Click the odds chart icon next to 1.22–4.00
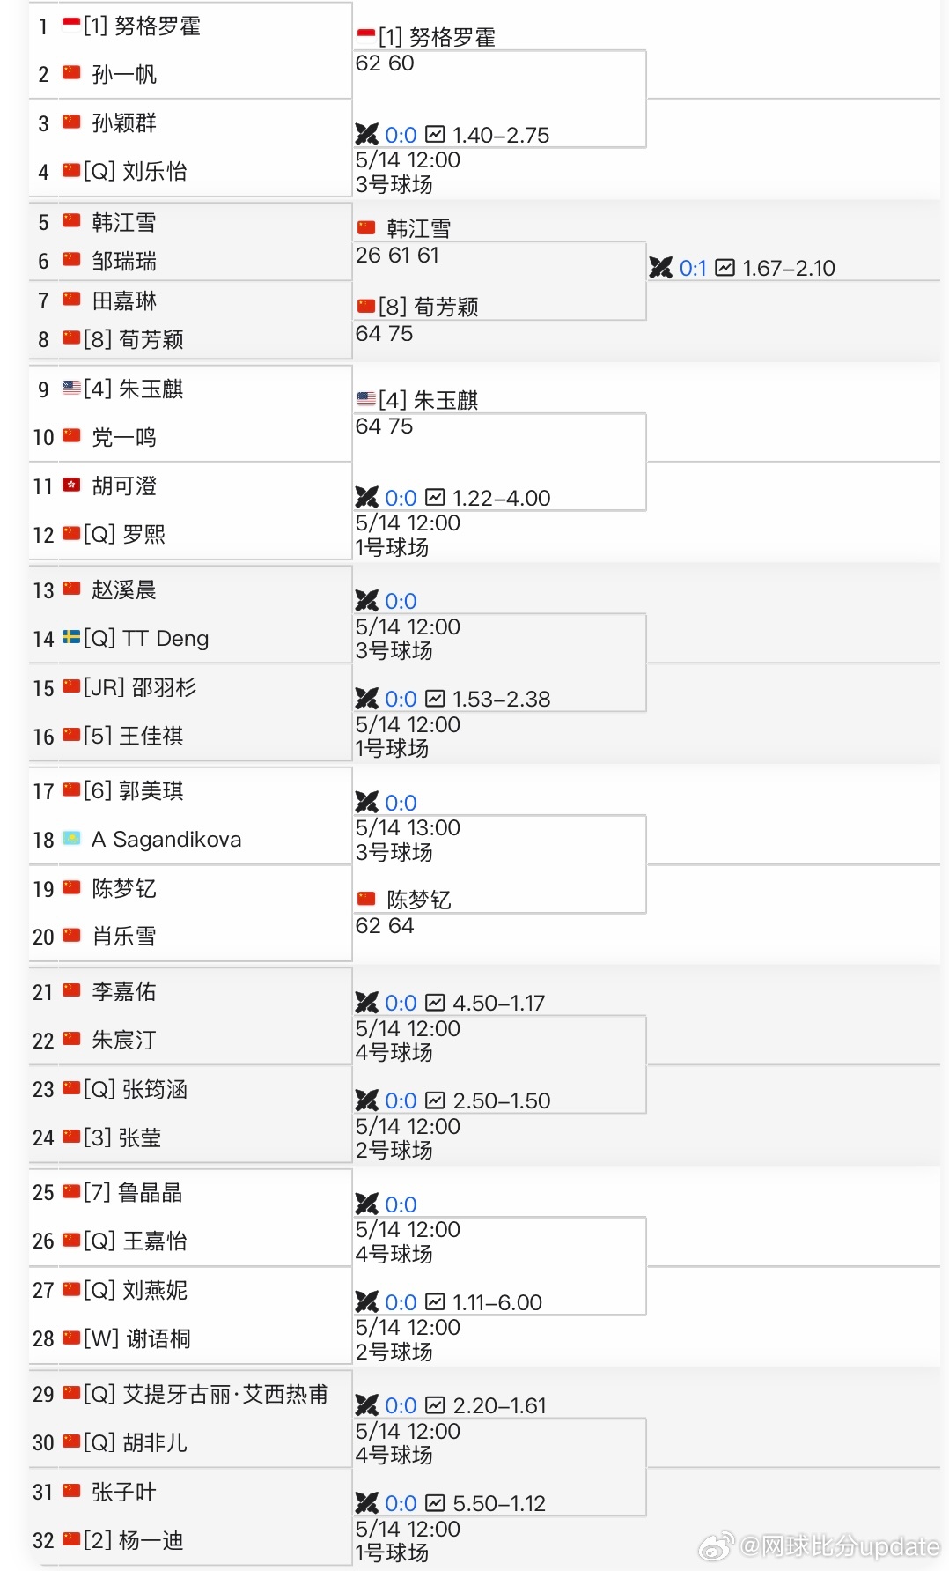Screen dimensions: 949x1571 tap(435, 498)
